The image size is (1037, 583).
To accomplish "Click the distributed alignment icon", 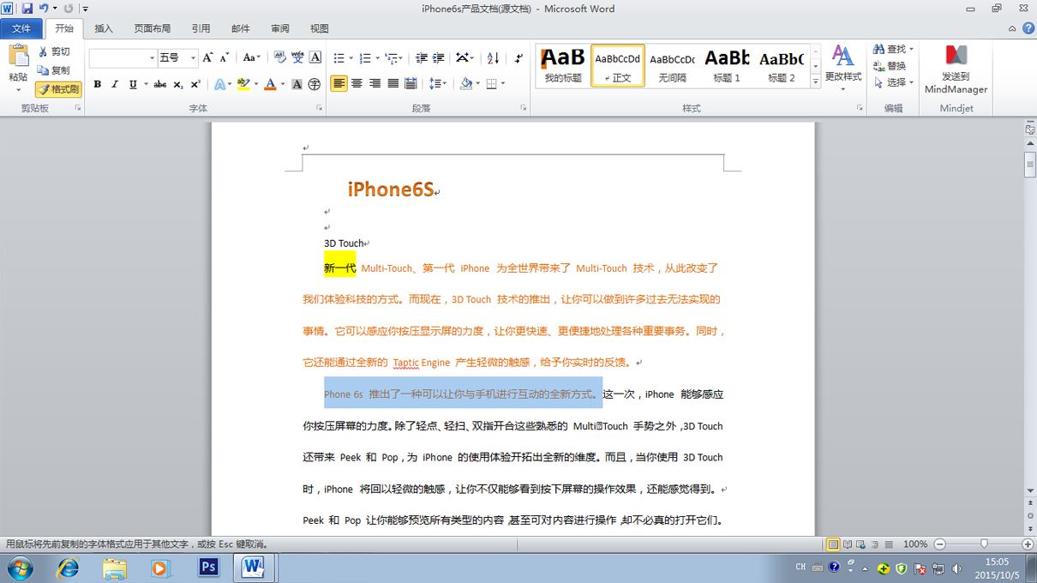I will pyautogui.click(x=411, y=83).
